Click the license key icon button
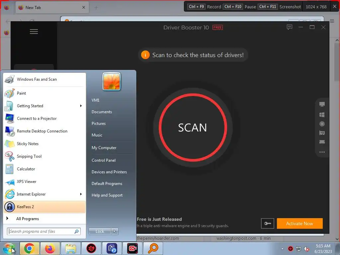The image size is (340, 255). [x=268, y=223]
